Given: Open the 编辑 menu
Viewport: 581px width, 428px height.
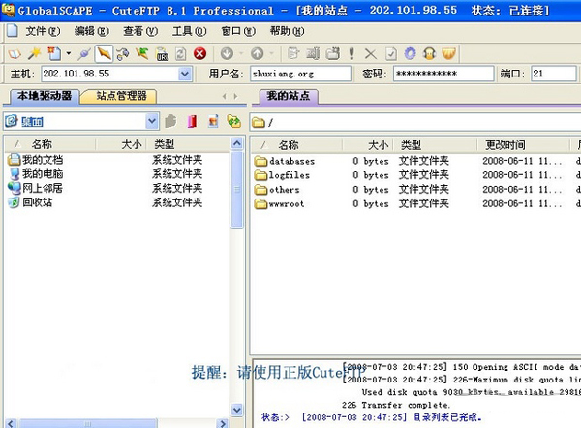Looking at the screenshot, I should 92,31.
